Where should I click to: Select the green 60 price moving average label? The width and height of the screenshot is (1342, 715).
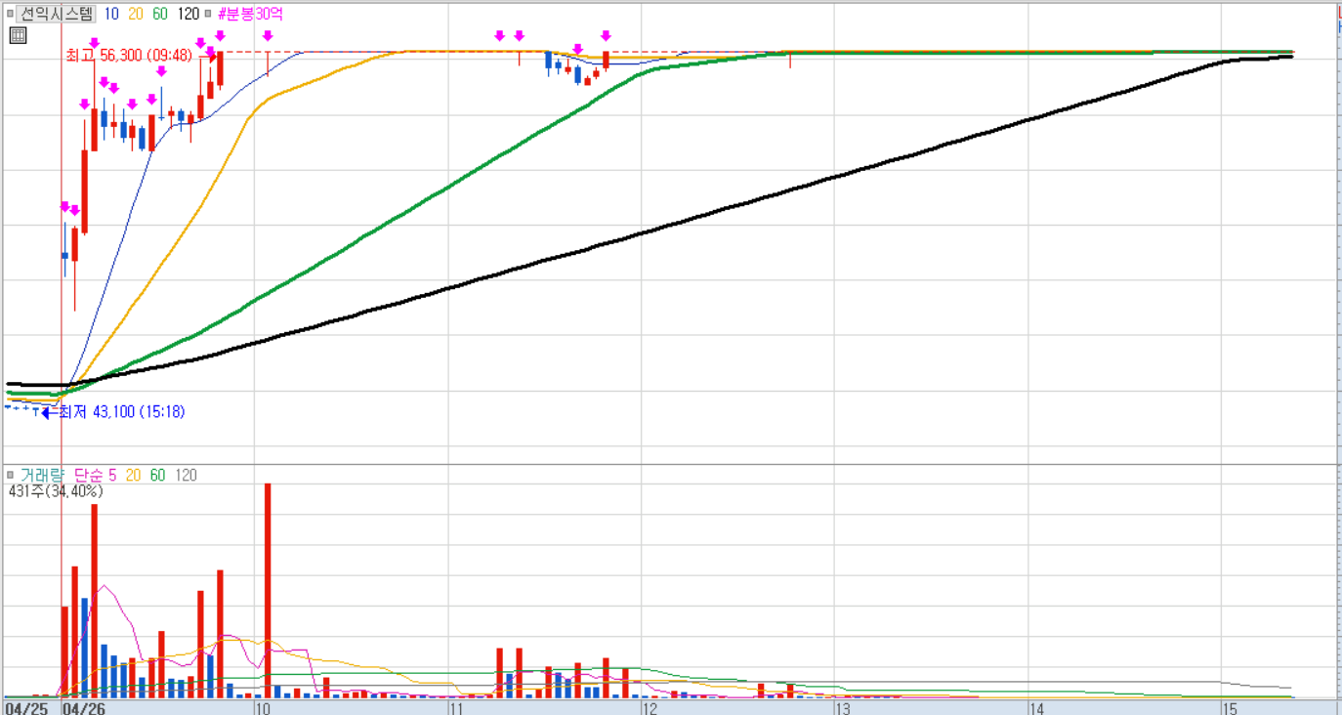click(x=160, y=14)
